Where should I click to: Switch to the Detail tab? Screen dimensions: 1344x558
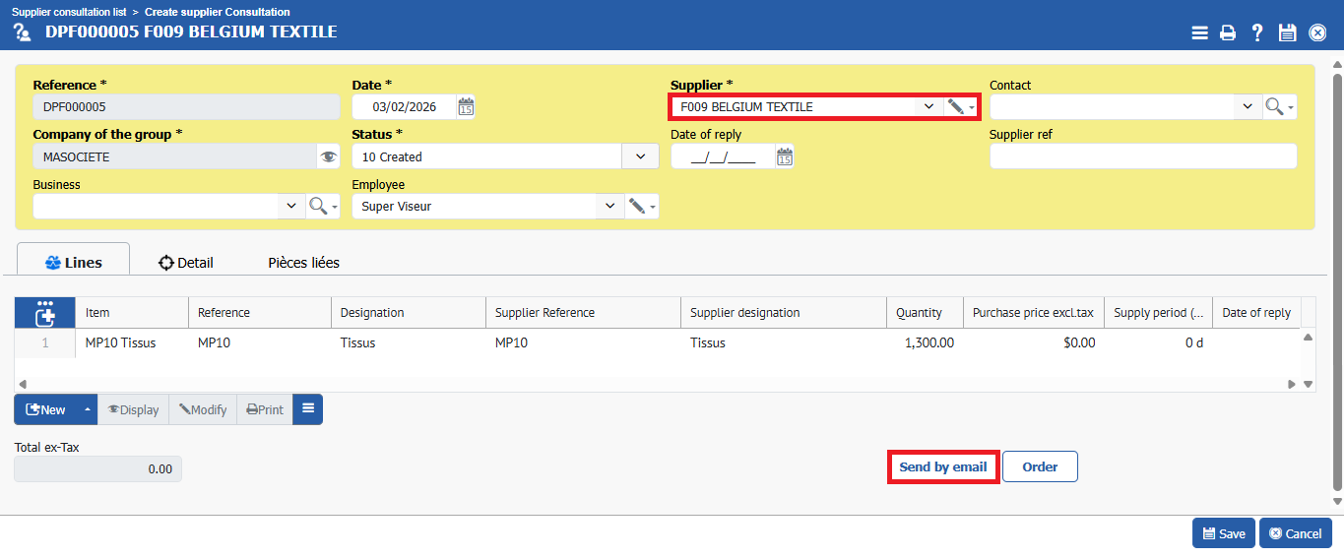[186, 263]
